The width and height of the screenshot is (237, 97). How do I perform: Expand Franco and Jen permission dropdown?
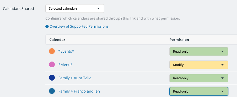click(x=199, y=91)
